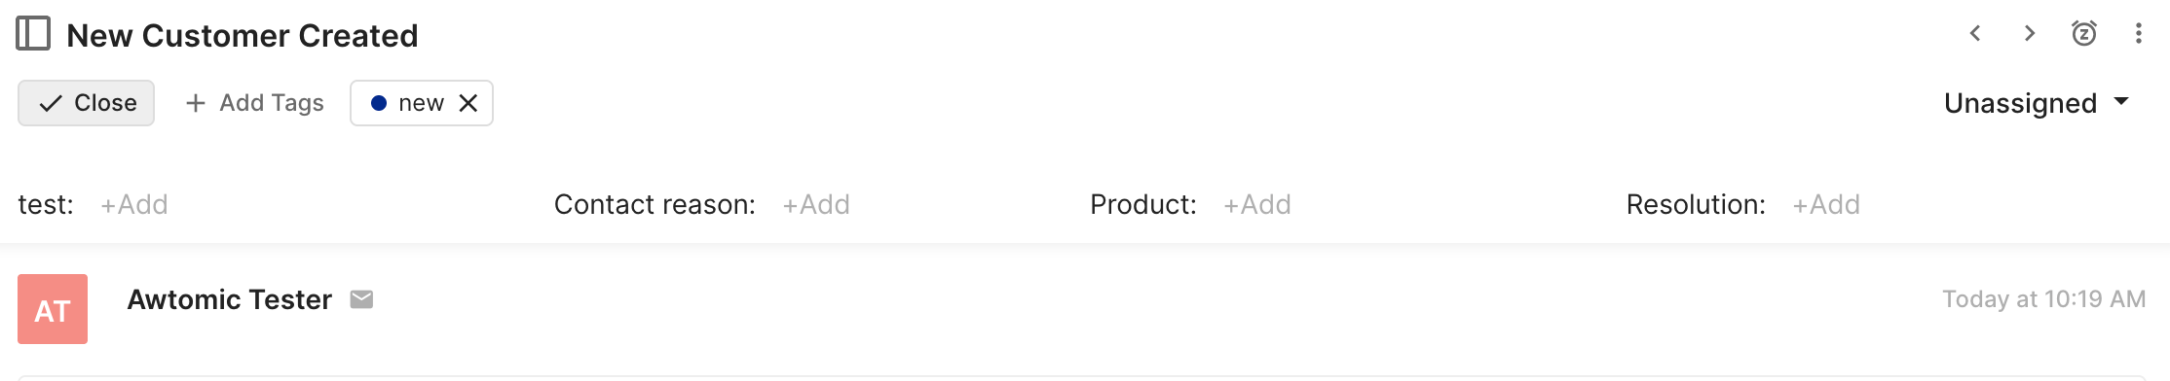Remove the new tag with X

point(468,103)
